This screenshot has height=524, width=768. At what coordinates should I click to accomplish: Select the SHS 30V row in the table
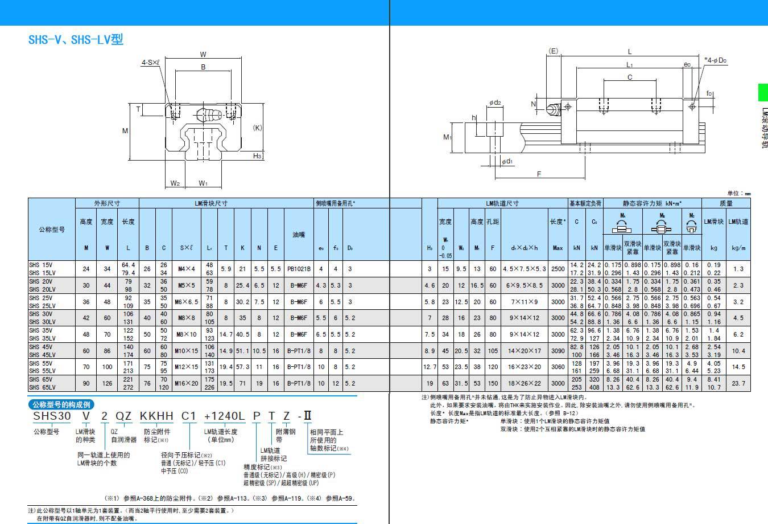40,318
